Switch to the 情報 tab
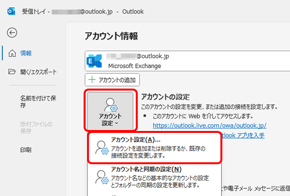 click(26, 53)
